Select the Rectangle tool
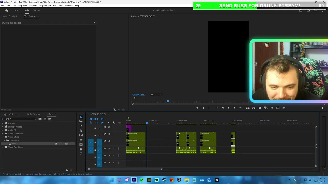 (81, 144)
